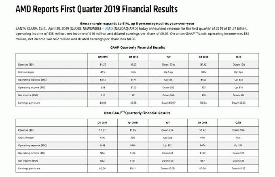Screen dimensions: 275x177
Task: Click the Y/Y header in the GAAP table
Action: (x=165, y=57)
